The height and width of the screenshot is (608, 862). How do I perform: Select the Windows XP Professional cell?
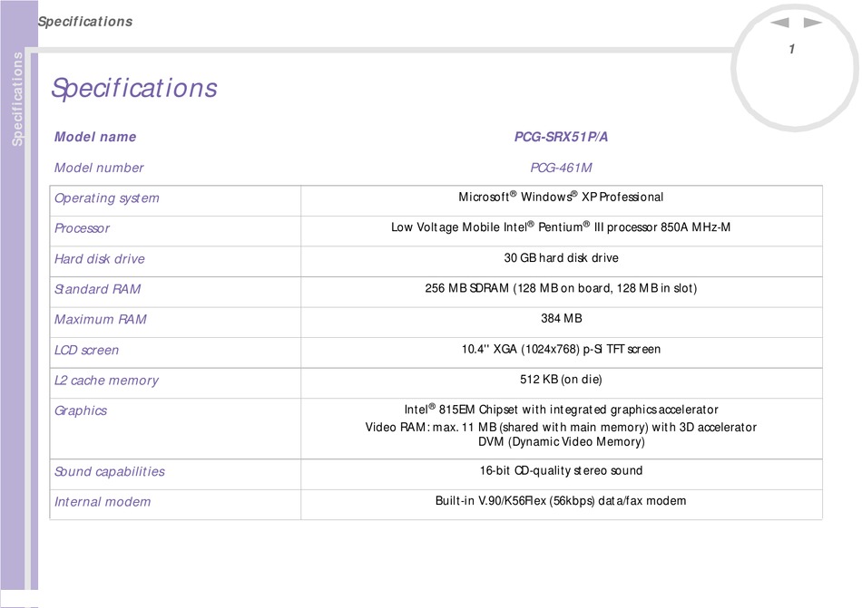pos(562,201)
